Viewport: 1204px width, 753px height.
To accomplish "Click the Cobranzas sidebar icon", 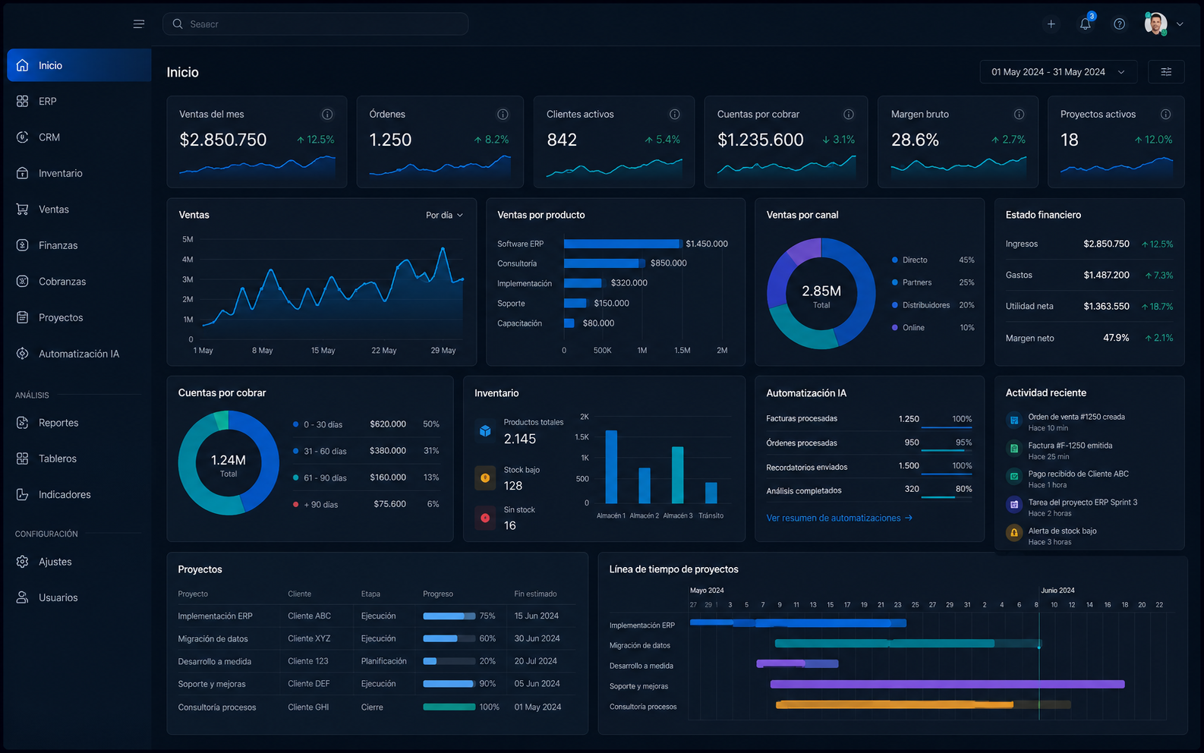I will pos(23,282).
